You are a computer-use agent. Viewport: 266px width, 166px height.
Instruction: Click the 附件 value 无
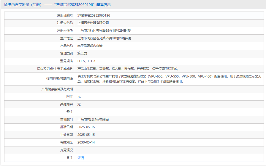tap(79, 96)
